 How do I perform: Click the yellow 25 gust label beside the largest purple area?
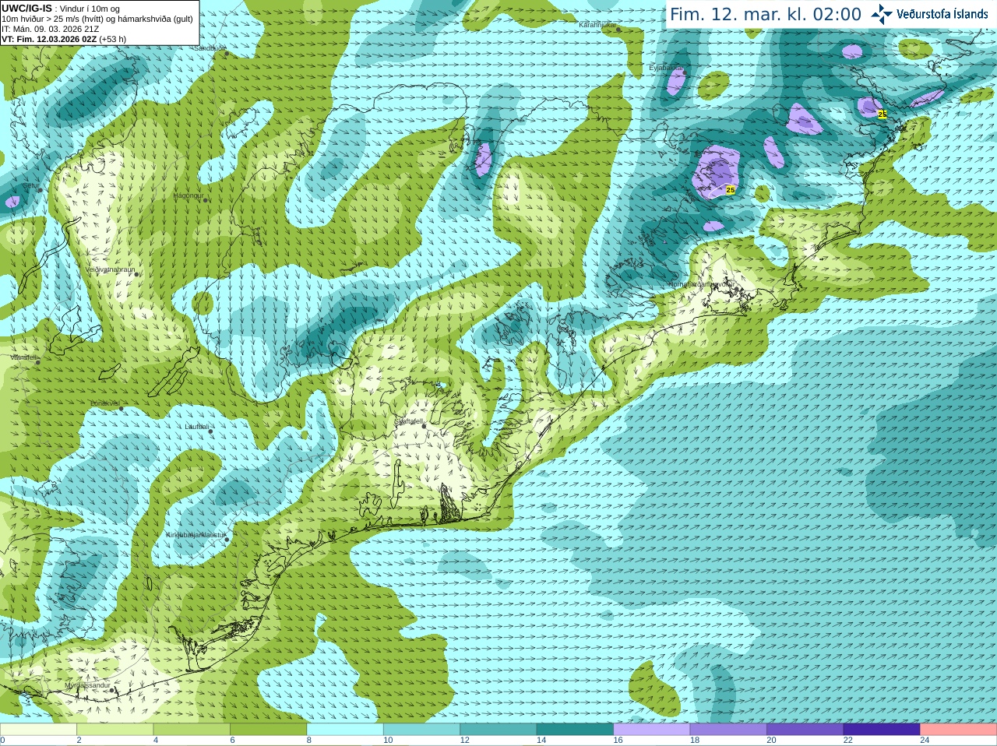731,189
